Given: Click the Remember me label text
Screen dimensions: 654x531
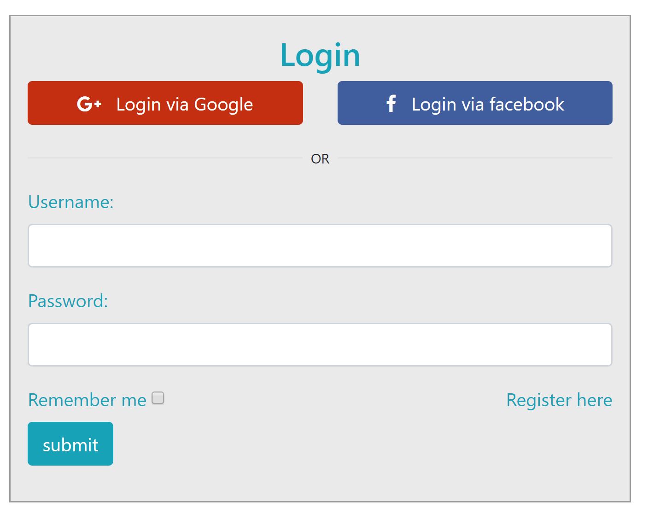Looking at the screenshot, I should coord(87,400).
